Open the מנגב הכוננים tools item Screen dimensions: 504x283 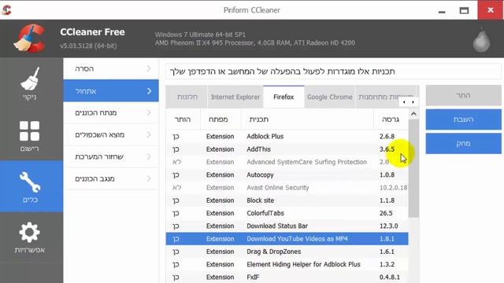[x=111, y=178]
